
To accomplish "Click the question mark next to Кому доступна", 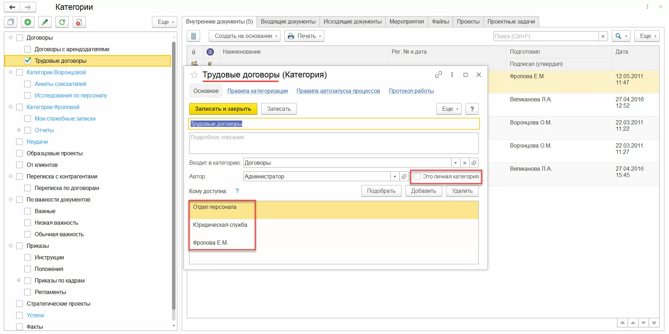I will tap(237, 191).
